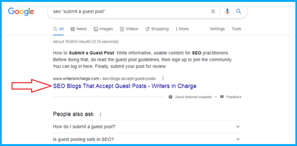Expand "How do I submit a guest post?"
The image size is (297, 146).
[238, 127]
